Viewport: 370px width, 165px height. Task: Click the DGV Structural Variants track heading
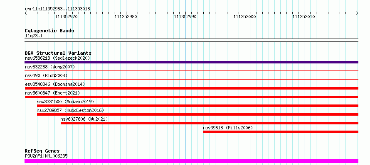coord(58,53)
